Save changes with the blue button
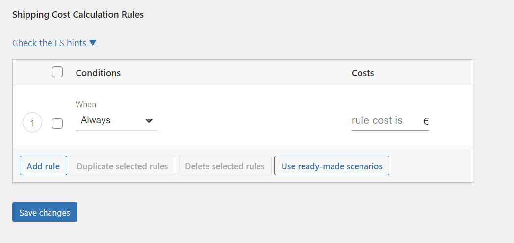 point(45,212)
